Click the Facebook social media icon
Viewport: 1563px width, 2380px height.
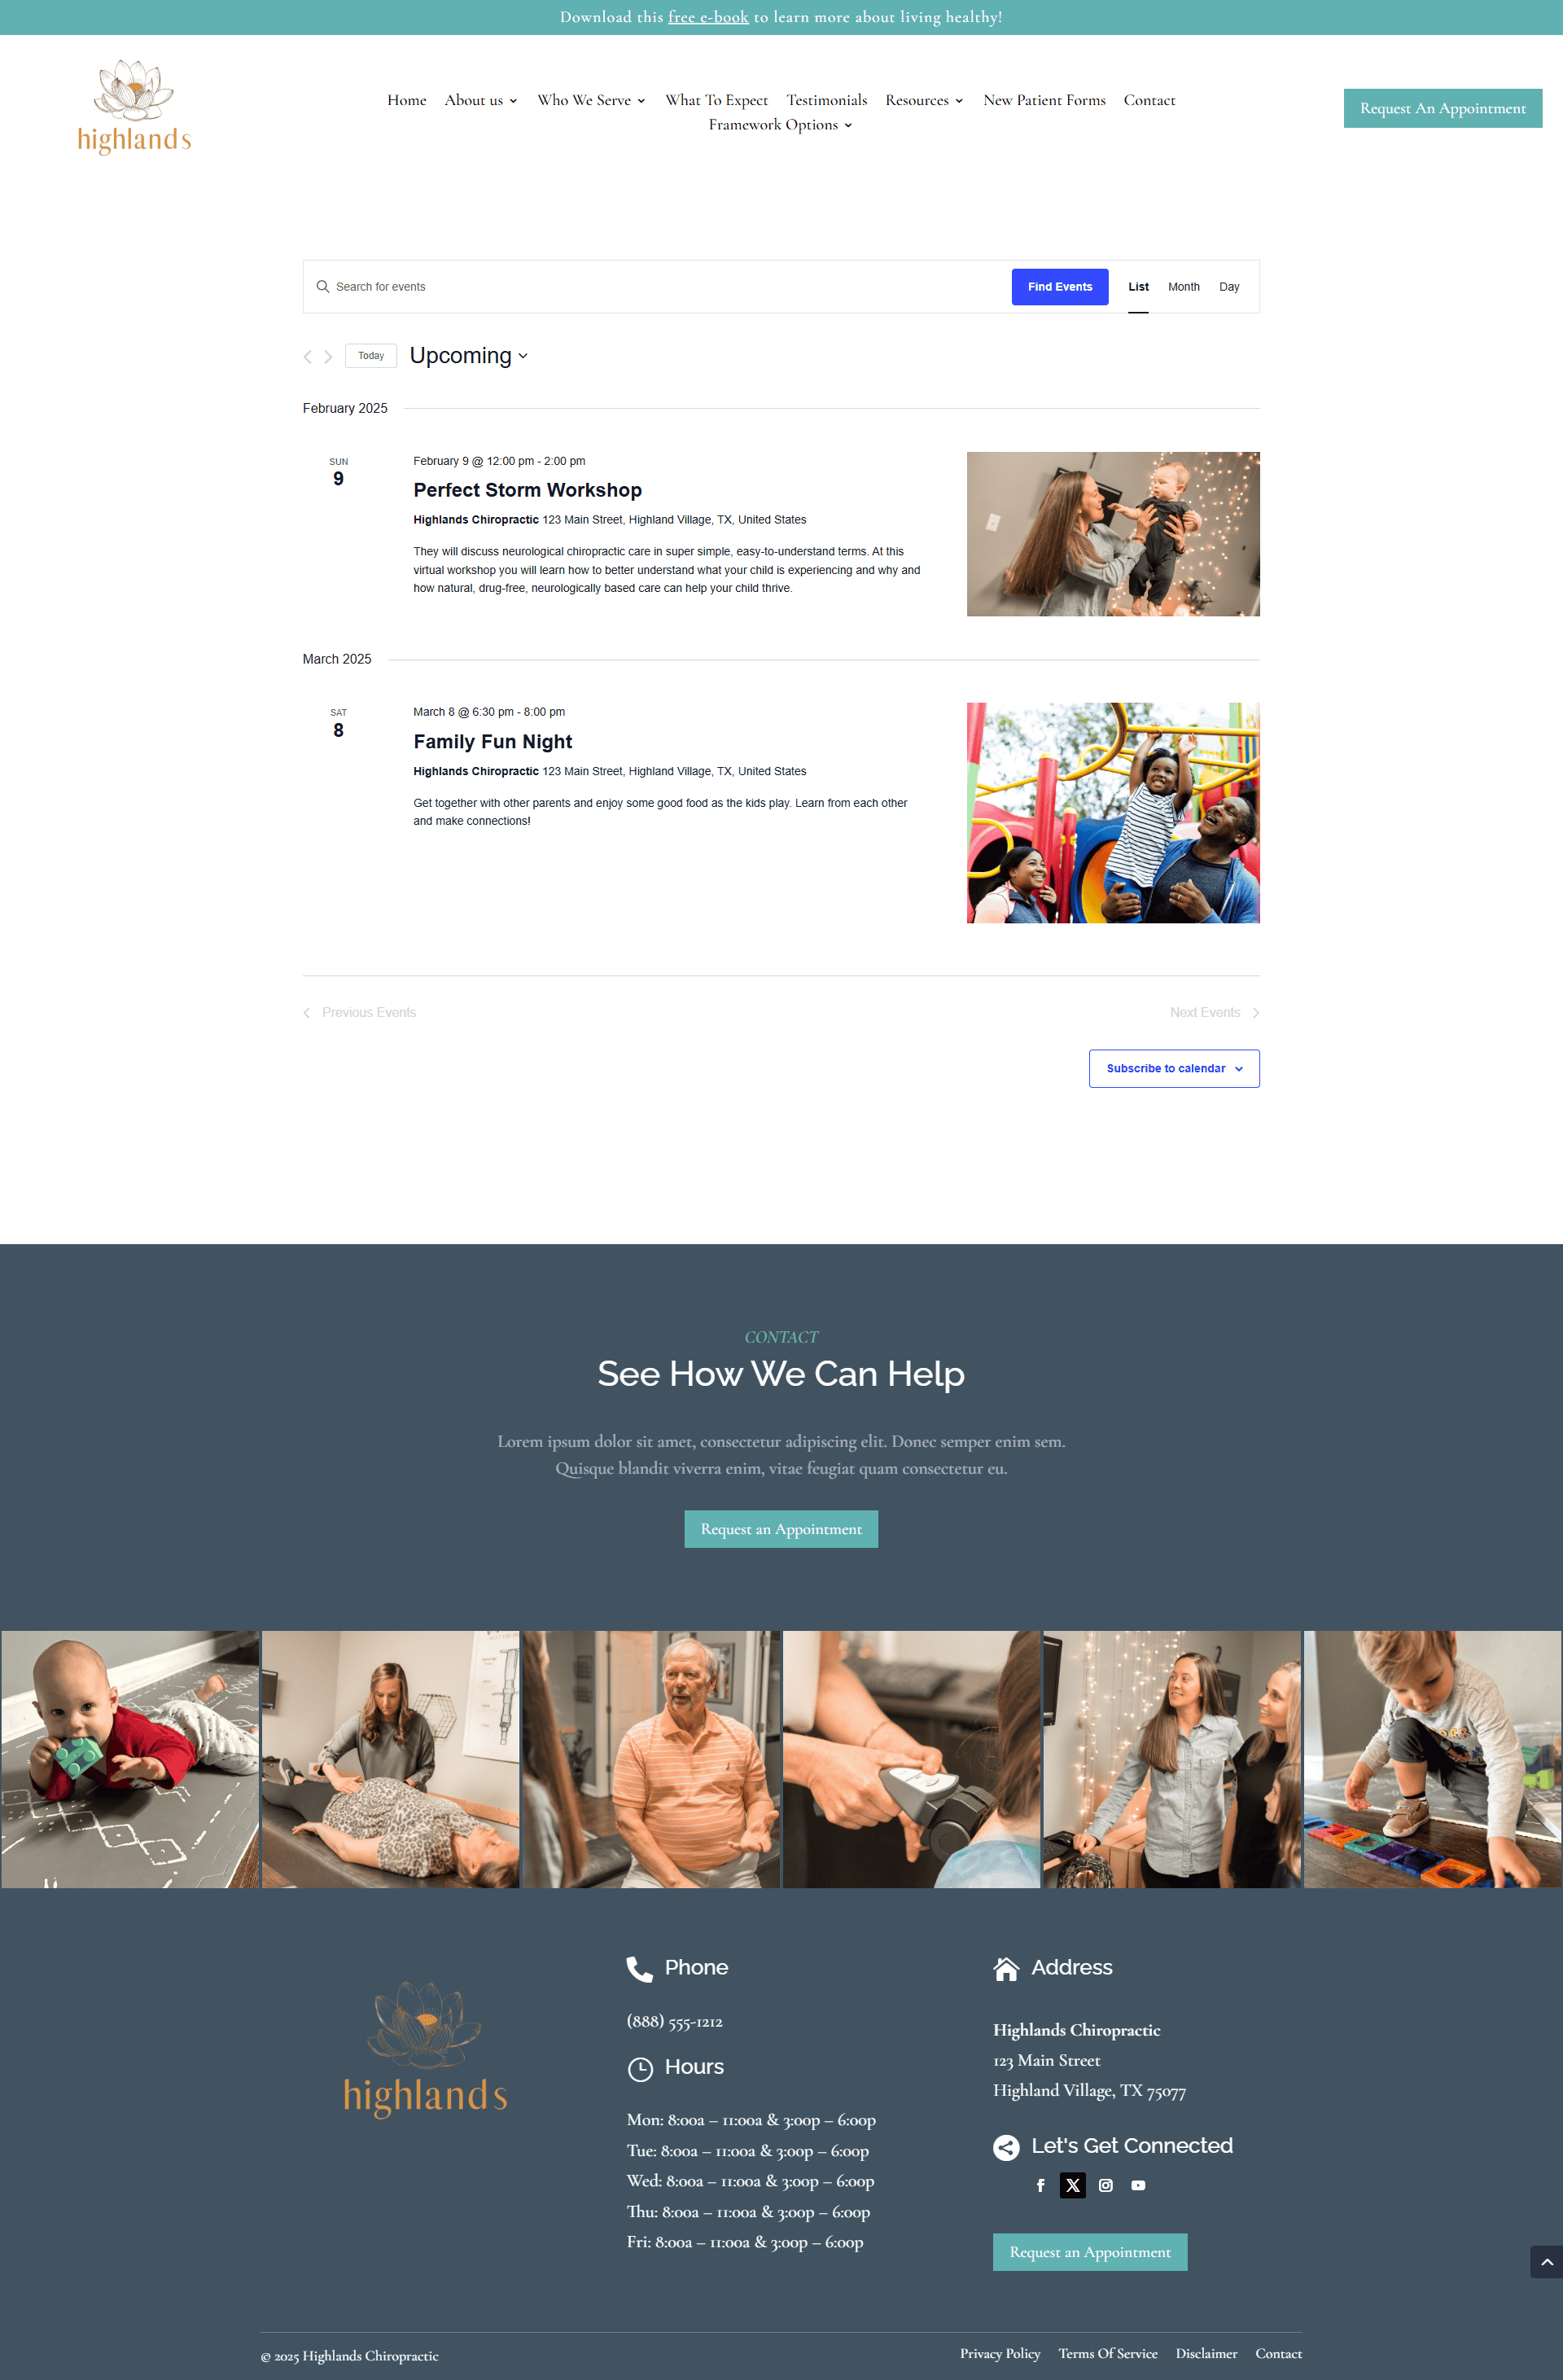pos(1041,2185)
